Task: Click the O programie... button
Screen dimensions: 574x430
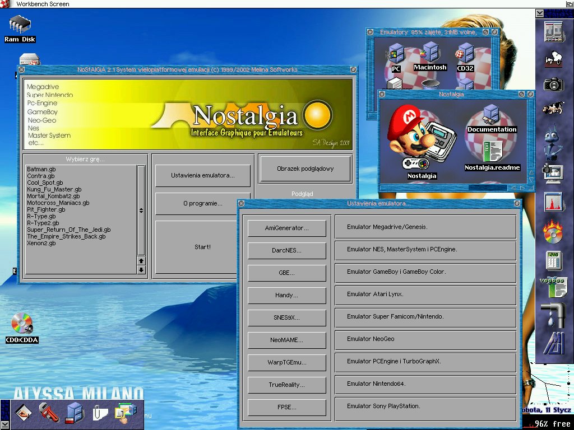Action: (203, 203)
